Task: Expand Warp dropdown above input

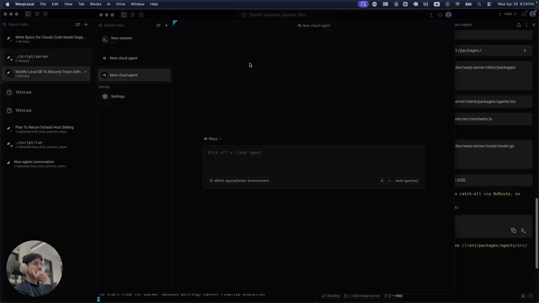Action: click(213, 139)
